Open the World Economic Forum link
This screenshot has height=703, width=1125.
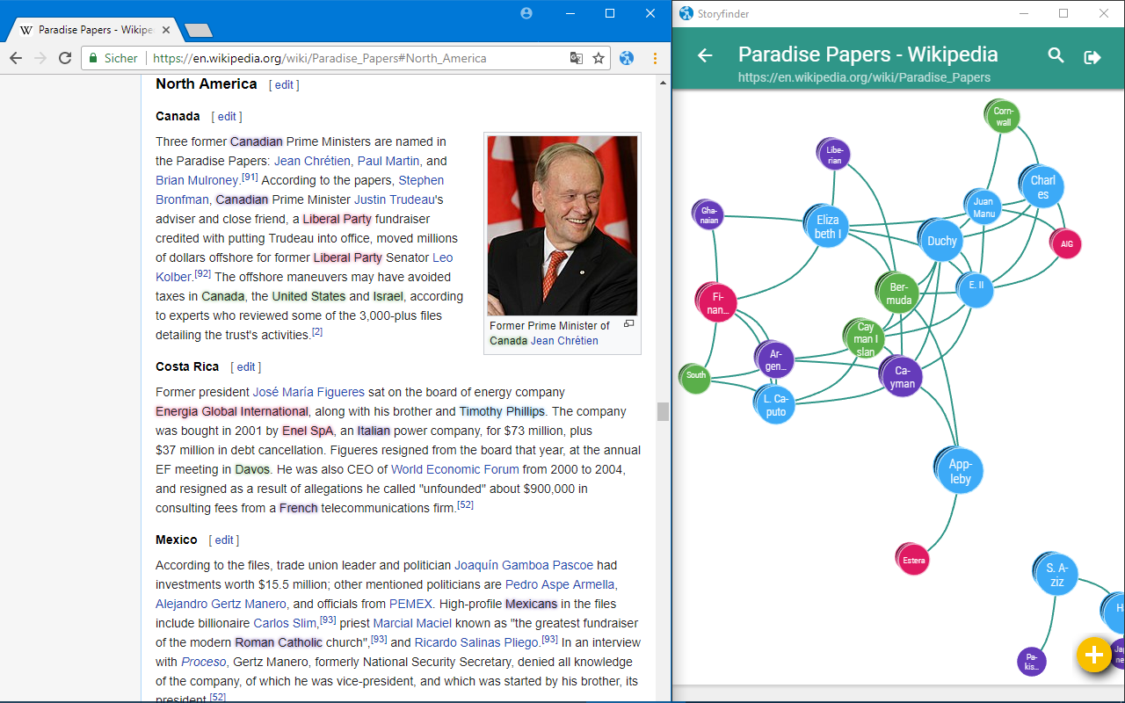[455, 469]
